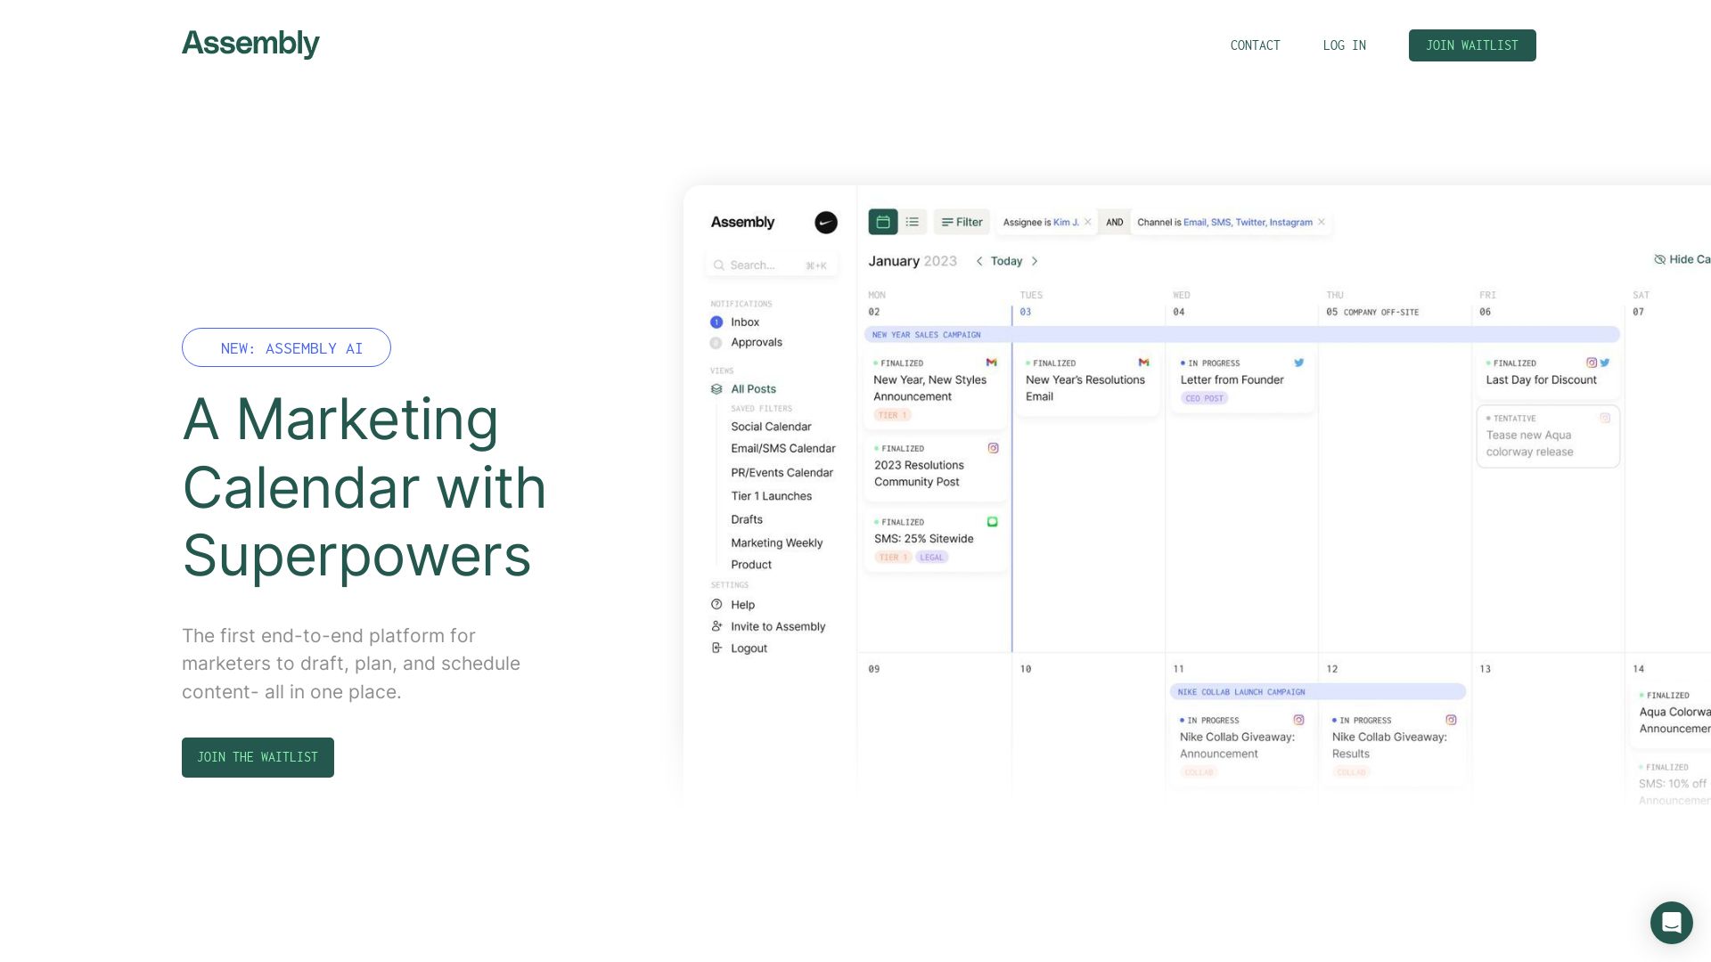
Task: Toggle the list view layout
Action: (912, 222)
